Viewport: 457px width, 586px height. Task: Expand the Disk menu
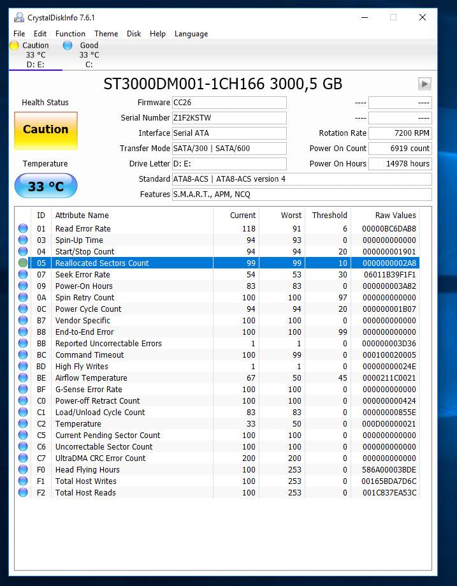click(134, 34)
